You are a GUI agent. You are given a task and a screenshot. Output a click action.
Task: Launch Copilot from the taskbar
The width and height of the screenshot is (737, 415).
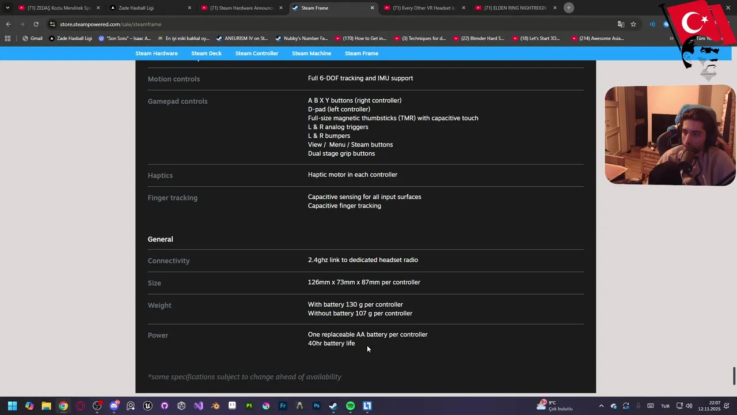pyautogui.click(x=29, y=406)
